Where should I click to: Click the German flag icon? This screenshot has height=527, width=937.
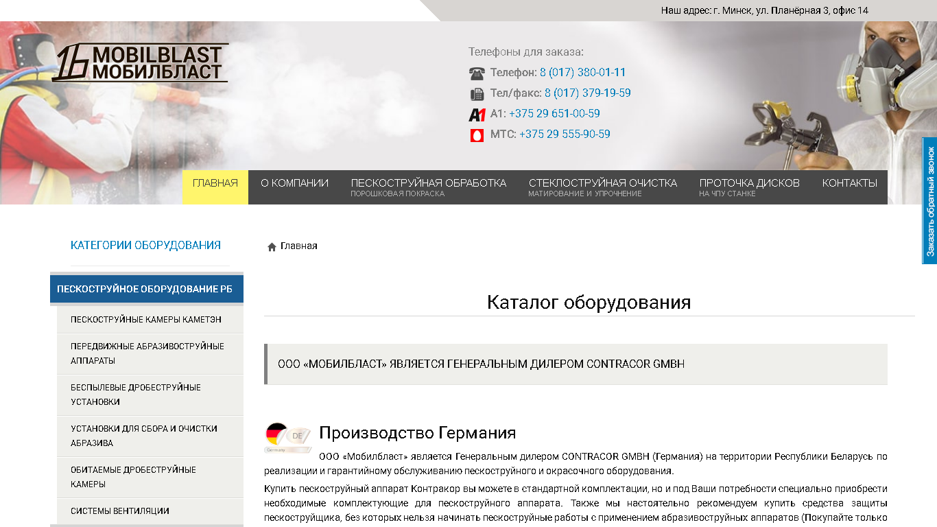point(288,438)
